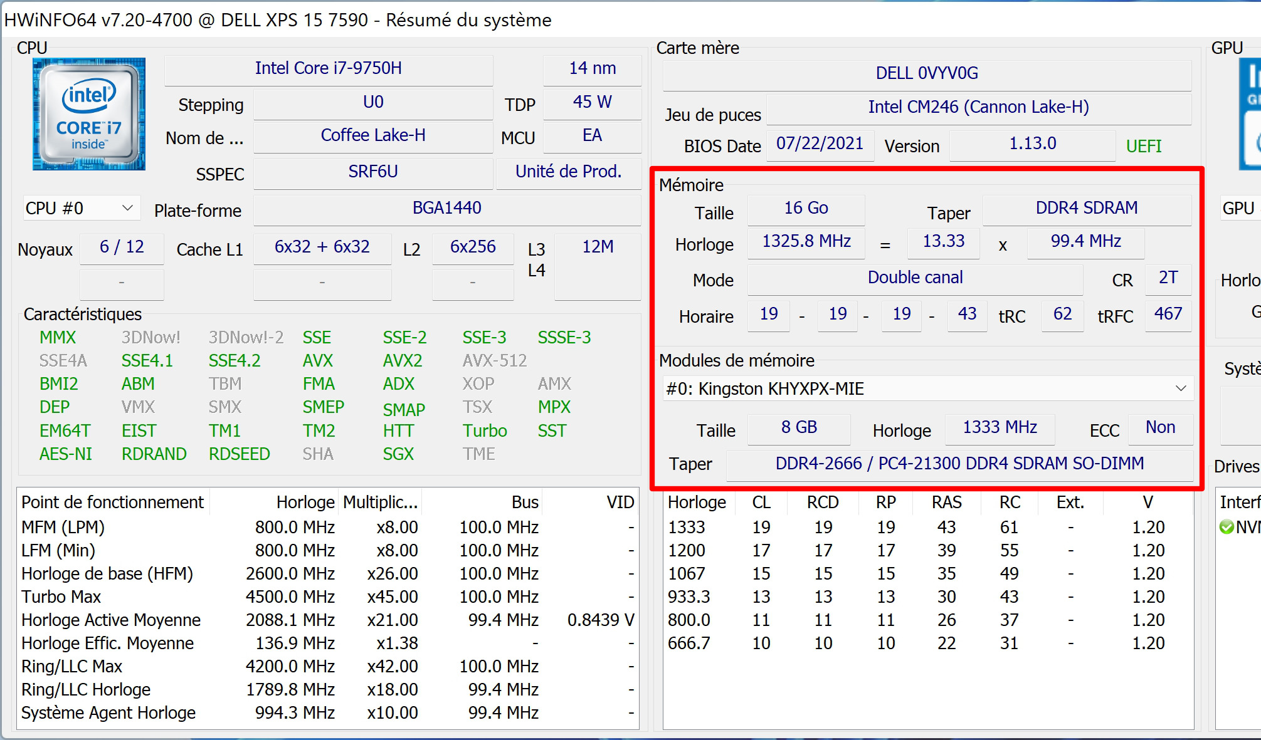Open the CPU #0 selector dropdown
This screenshot has height=740, width=1261.
pyautogui.click(x=81, y=208)
